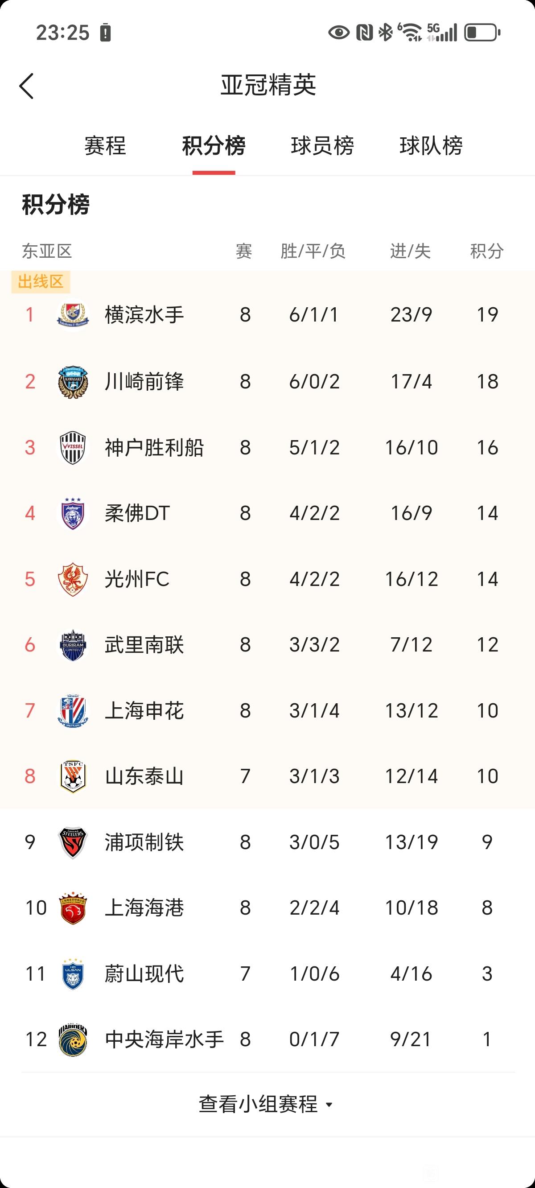Expand 查看小组赛程 group schedule
535x1188 pixels.
click(x=266, y=1104)
